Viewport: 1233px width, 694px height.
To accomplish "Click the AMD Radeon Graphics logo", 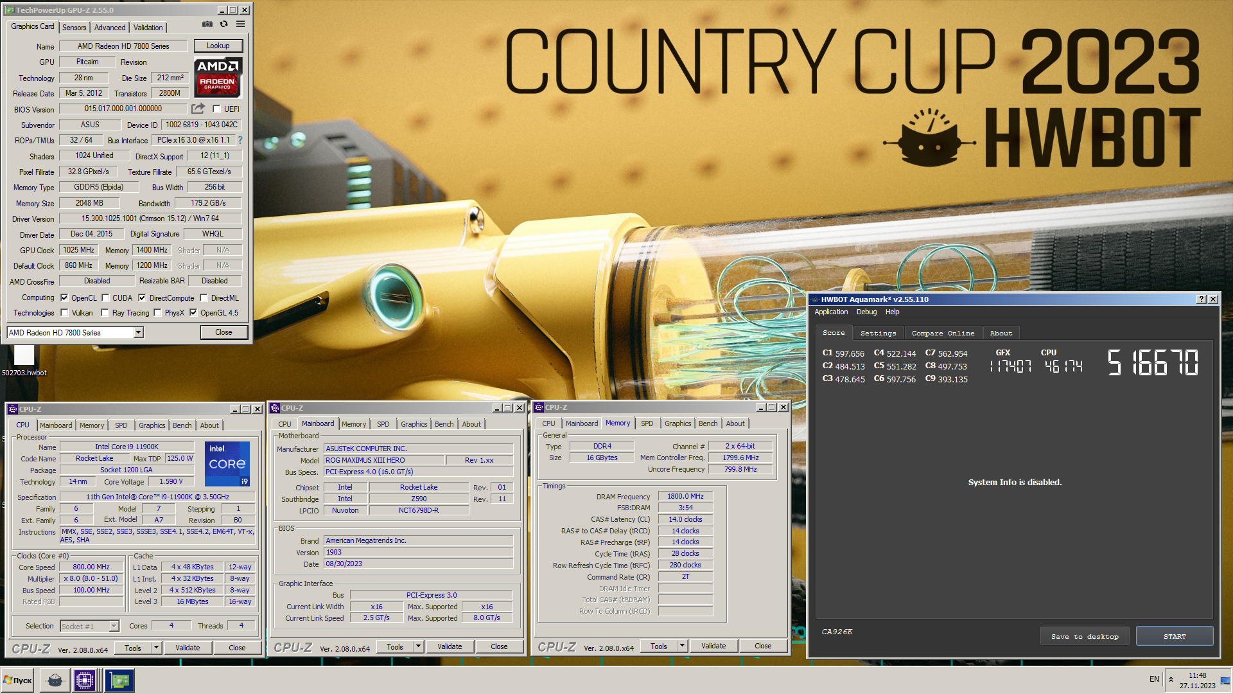I will (x=218, y=77).
